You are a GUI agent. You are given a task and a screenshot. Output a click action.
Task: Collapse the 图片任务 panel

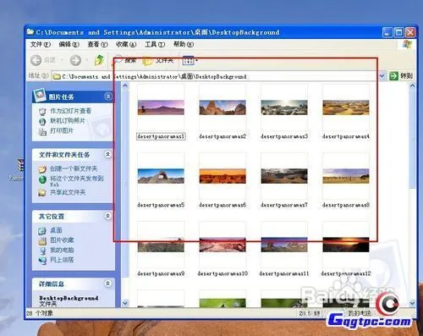[x=108, y=96]
